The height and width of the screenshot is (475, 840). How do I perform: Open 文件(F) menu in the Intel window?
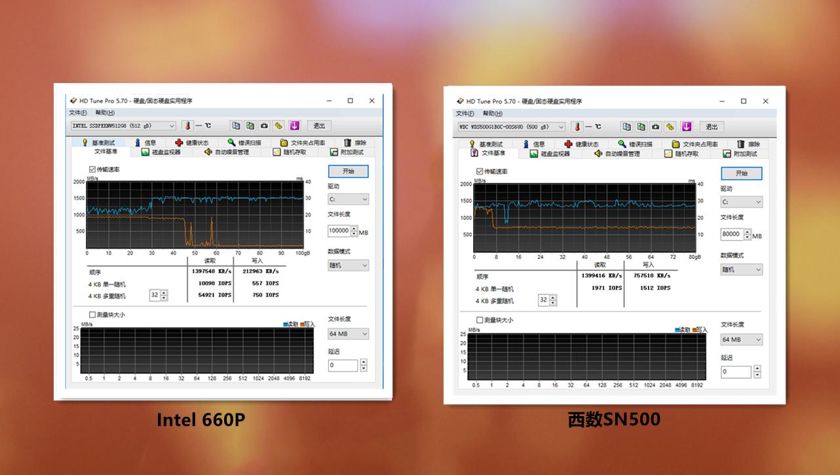click(78, 113)
